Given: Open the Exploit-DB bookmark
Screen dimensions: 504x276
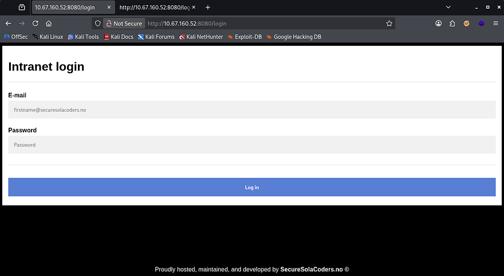Looking at the screenshot, I should click(245, 37).
